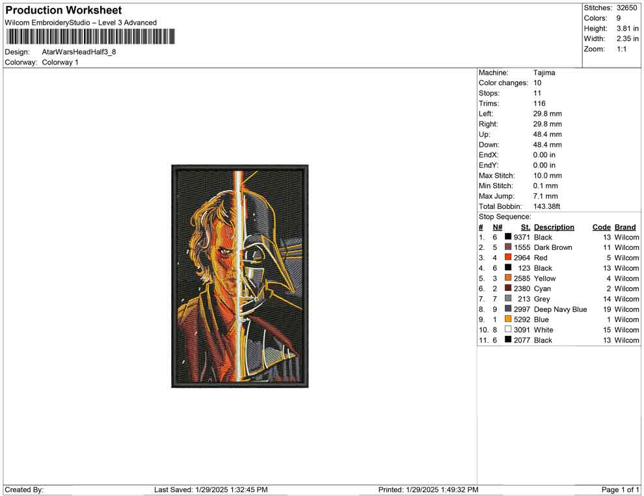644x496 pixels.
Task: Click the Min Stitch value '0.1 mm'
Action: 545,186
